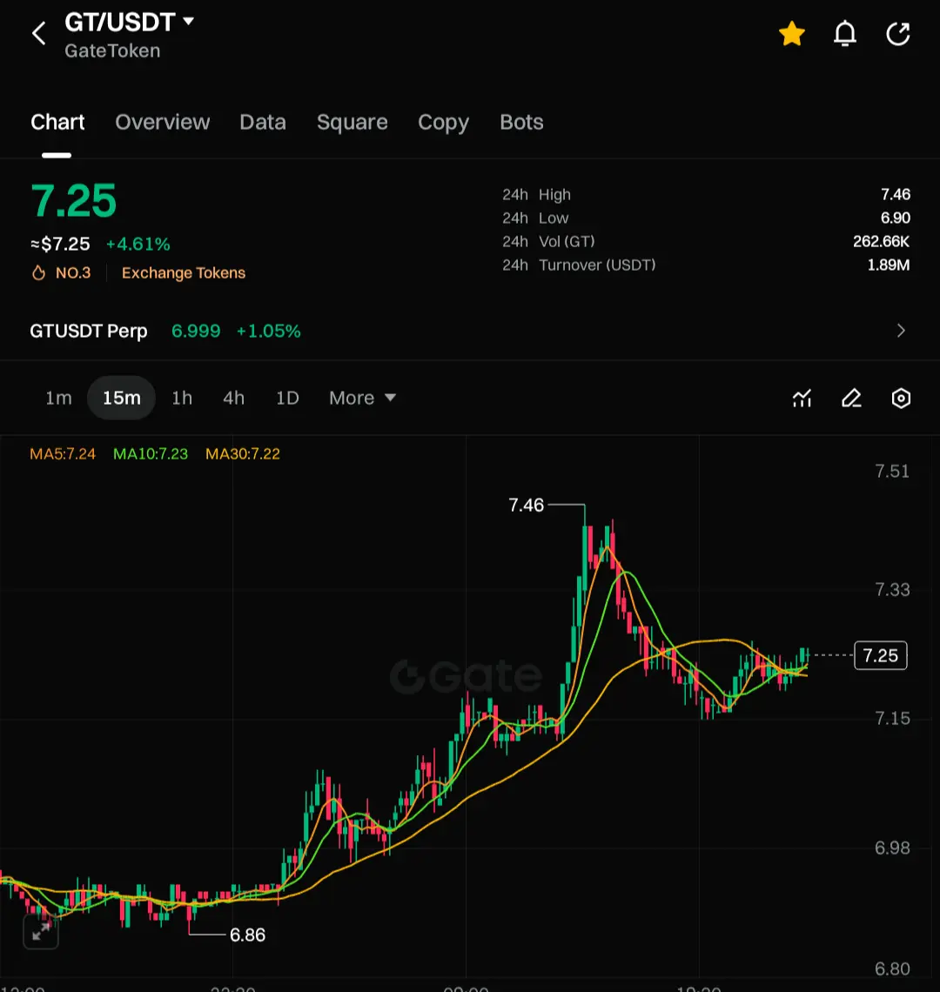Select the 1D timeframe
The image size is (940, 992).
287,398
